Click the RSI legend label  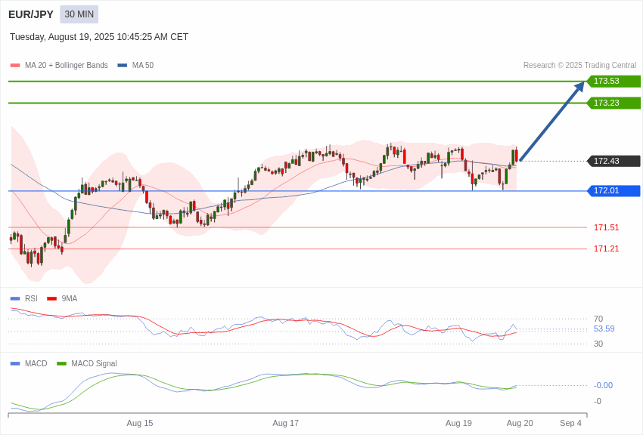31,299
